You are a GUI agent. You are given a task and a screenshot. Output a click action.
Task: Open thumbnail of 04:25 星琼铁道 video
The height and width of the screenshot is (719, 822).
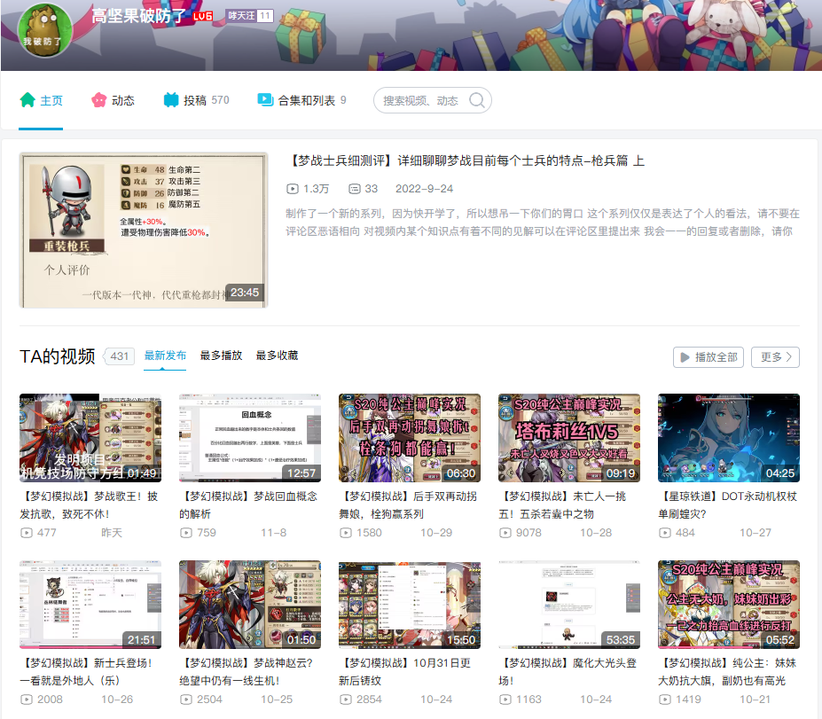coord(729,438)
